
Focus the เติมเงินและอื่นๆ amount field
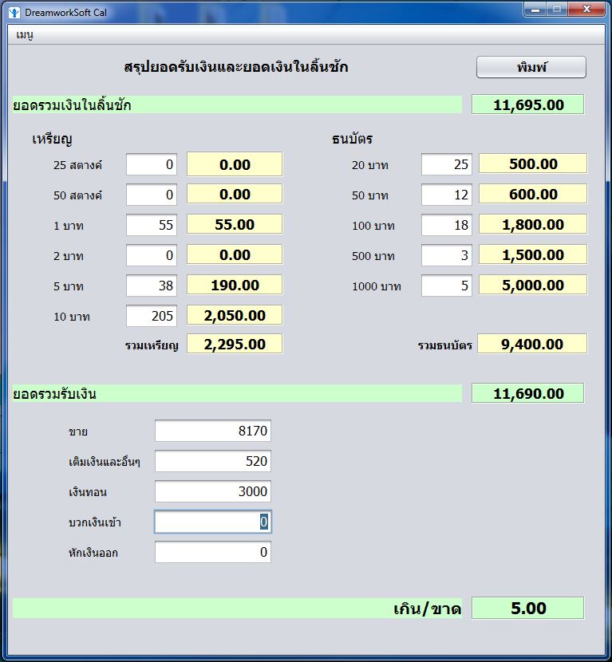(x=213, y=462)
